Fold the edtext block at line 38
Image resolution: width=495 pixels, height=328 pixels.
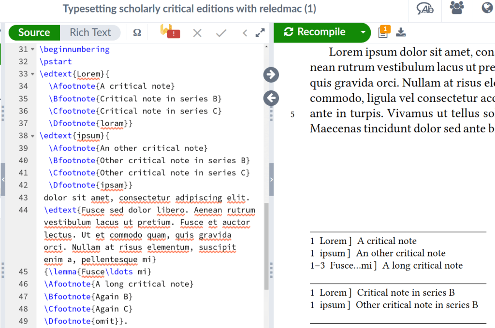(33, 136)
